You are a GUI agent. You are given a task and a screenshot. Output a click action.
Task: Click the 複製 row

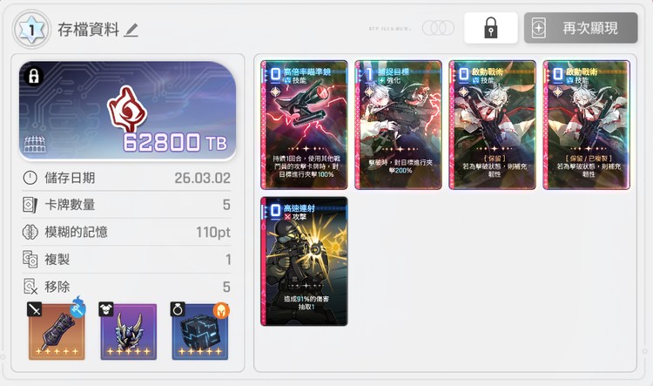(126, 260)
